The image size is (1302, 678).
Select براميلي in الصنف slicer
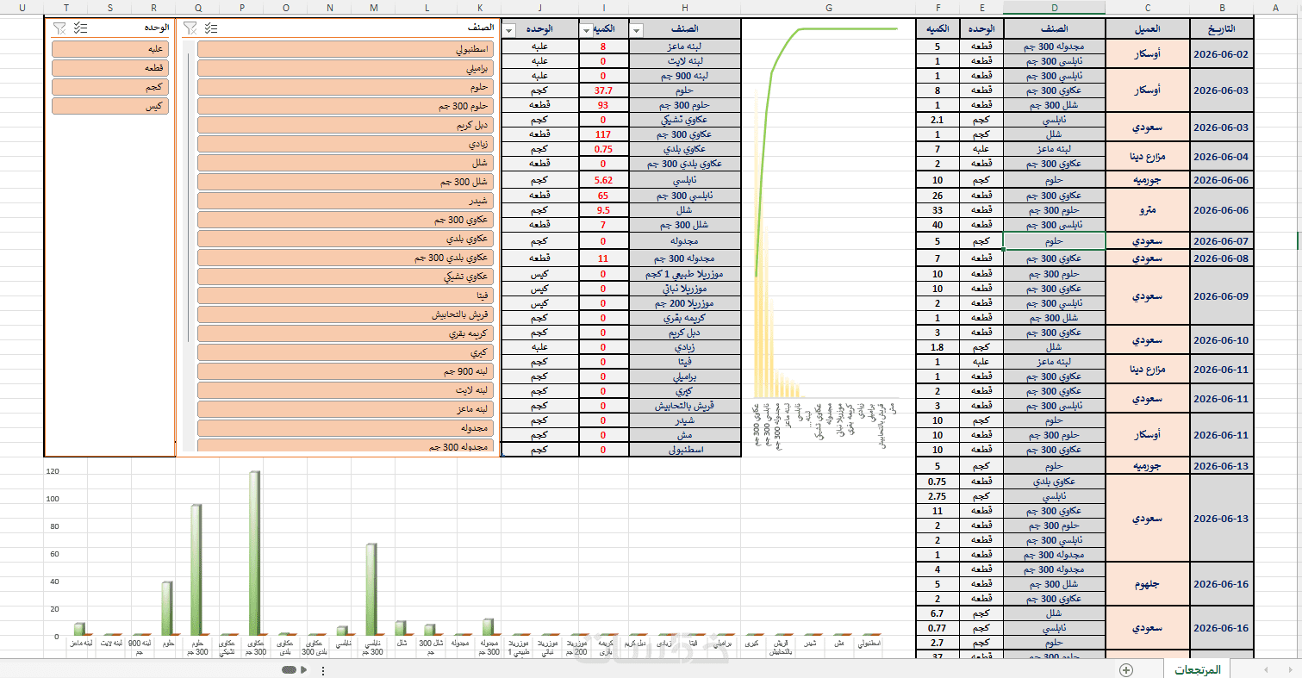[x=345, y=68]
